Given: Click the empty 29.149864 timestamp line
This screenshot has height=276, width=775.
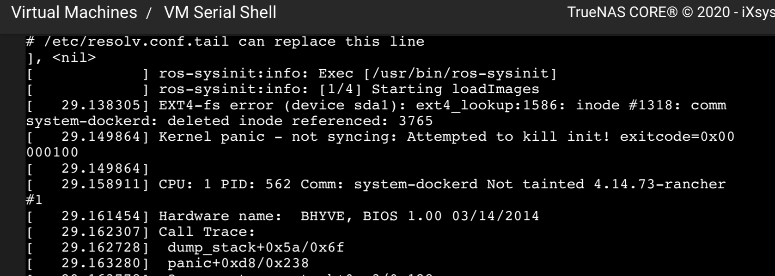Looking at the screenshot, I should tap(88, 168).
